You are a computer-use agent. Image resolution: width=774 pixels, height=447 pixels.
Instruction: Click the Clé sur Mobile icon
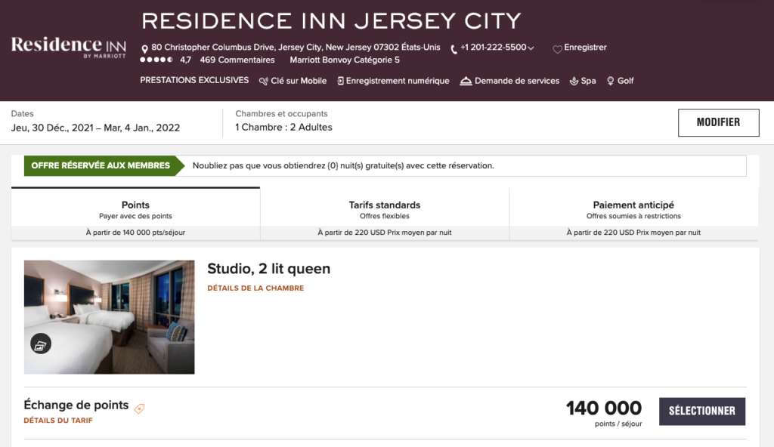click(x=264, y=82)
